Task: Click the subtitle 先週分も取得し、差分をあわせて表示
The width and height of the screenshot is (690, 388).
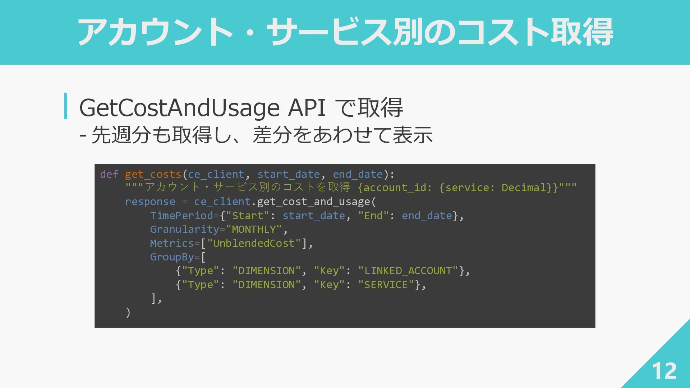Action: pos(256,135)
